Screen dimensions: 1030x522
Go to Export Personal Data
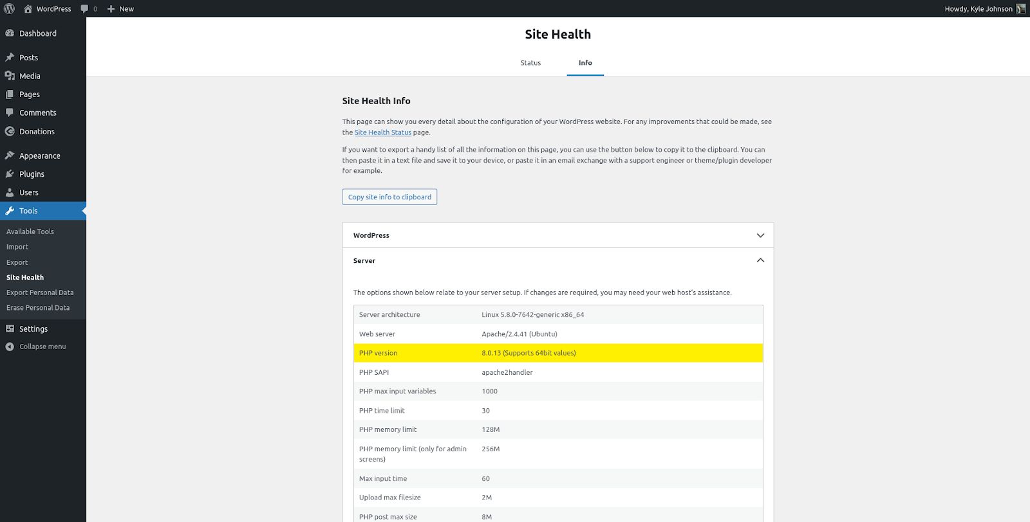[x=40, y=292]
